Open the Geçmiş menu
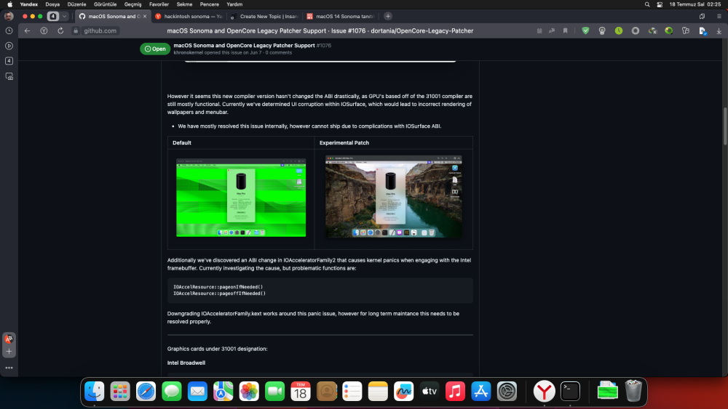The height and width of the screenshot is (409, 728). pyautogui.click(x=132, y=4)
